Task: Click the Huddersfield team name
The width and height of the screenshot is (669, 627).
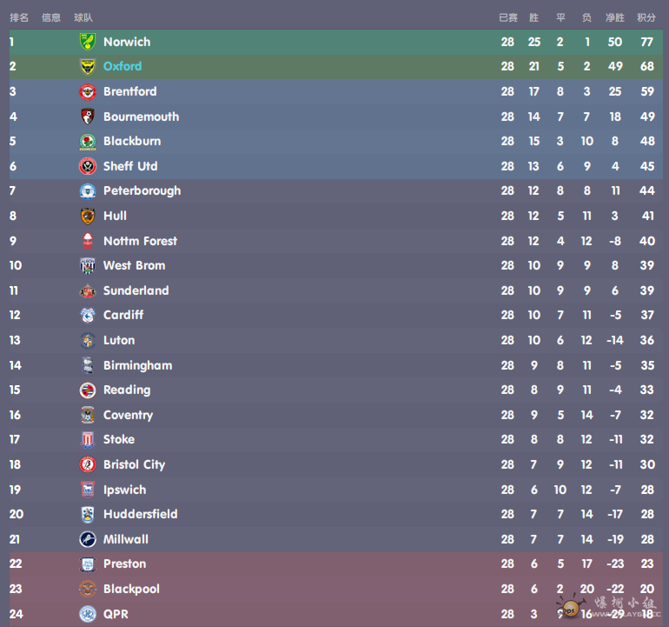Action: coord(141,514)
